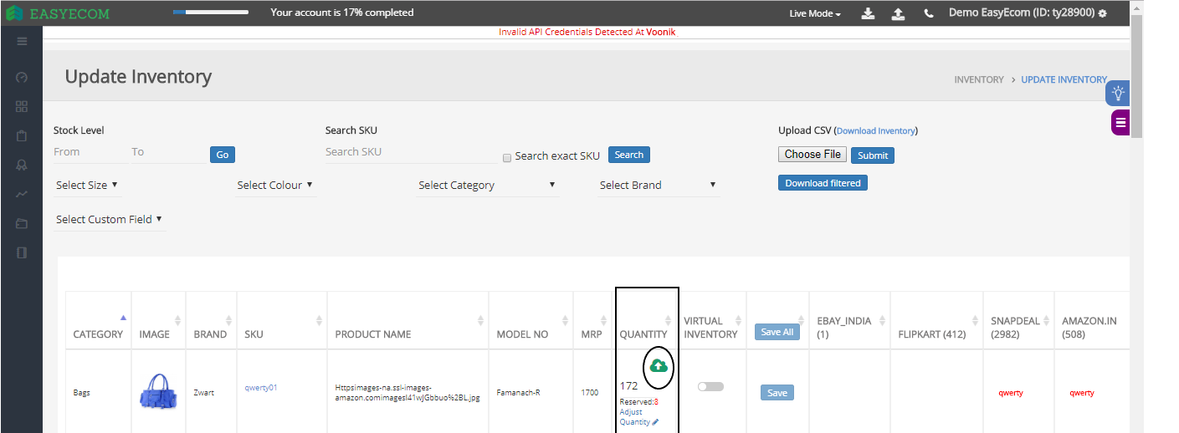Open the folder sidebar icon
The width and height of the screenshot is (1179, 433).
[x=22, y=223]
